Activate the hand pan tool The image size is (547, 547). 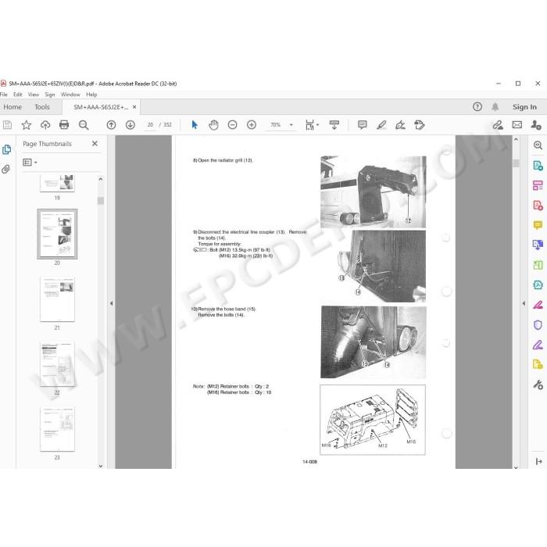(213, 125)
